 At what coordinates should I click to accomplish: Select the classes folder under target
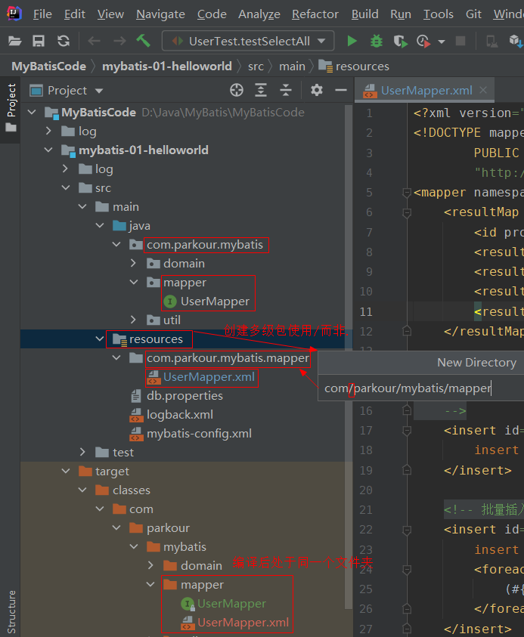tap(132, 490)
